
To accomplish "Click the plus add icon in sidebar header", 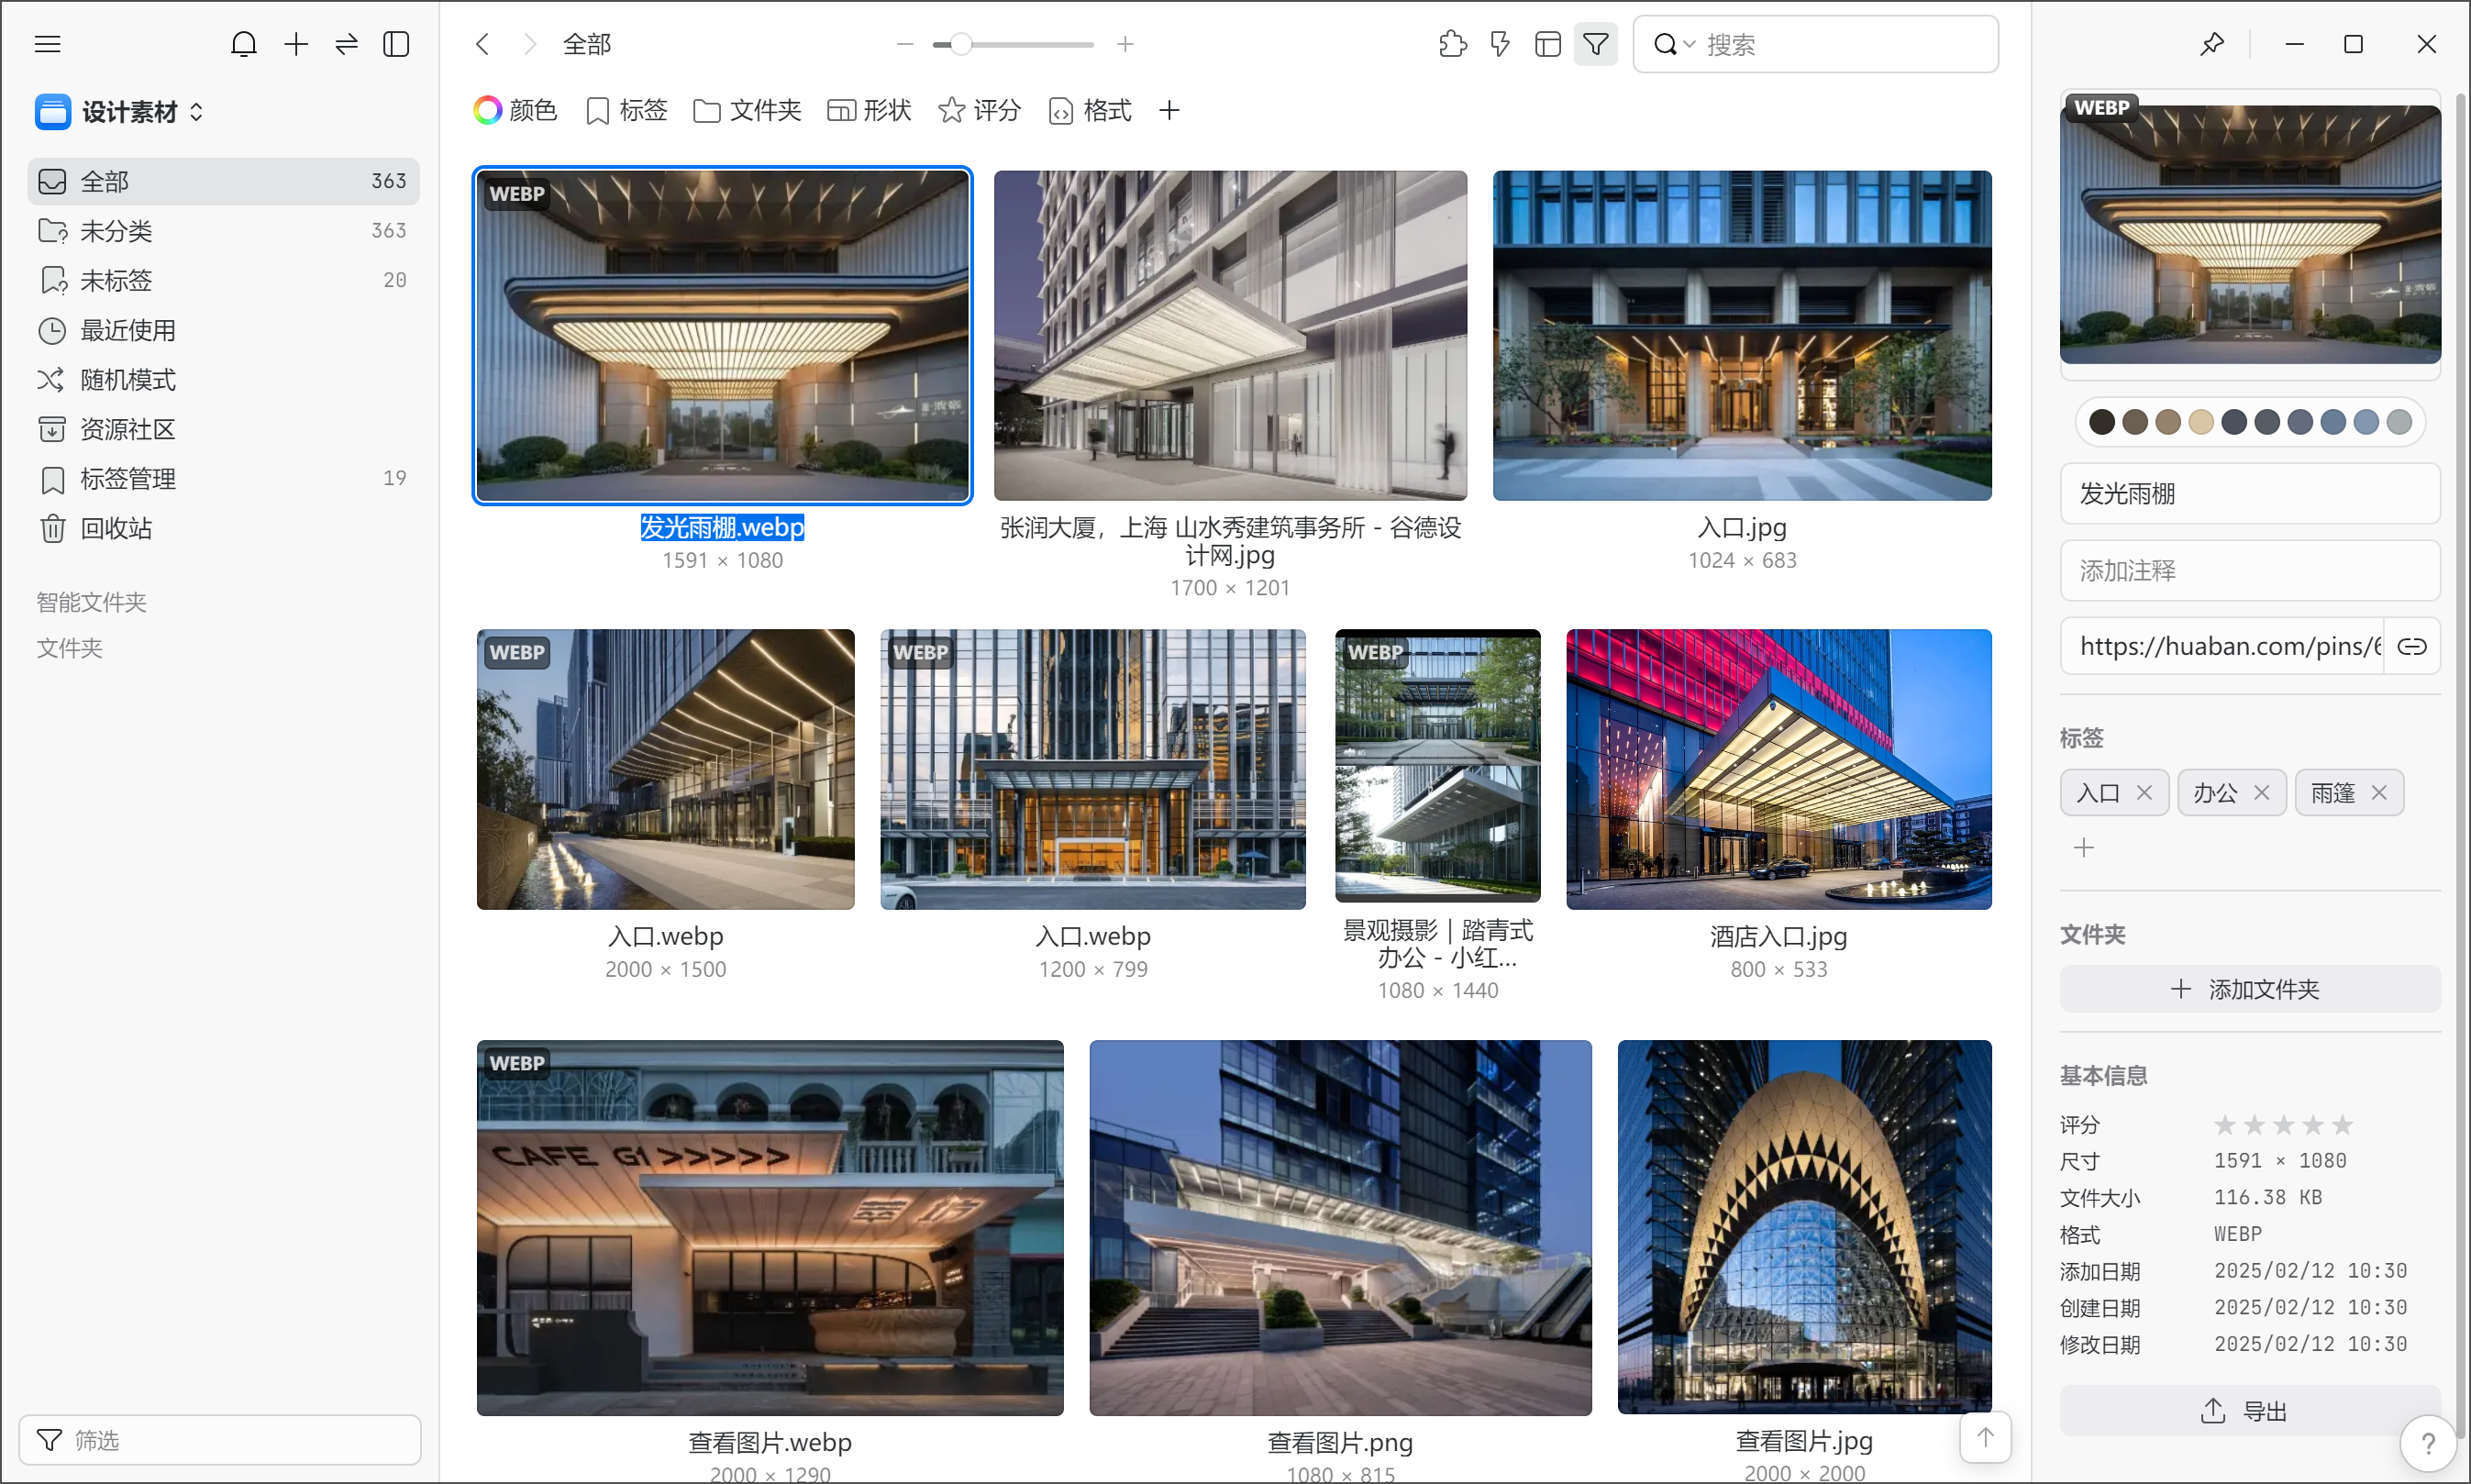I will click(x=296, y=44).
